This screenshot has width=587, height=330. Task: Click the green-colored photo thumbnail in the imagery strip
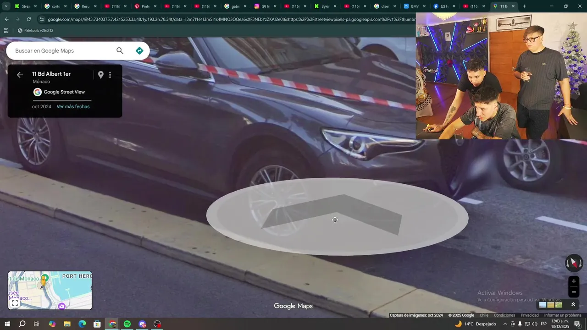tap(559, 305)
